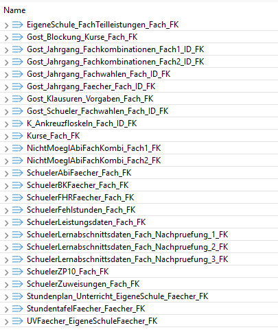Click the icon beside SchuelerBKFaecher_Fach_FK
Screen dimensions: 278x332
point(18,185)
